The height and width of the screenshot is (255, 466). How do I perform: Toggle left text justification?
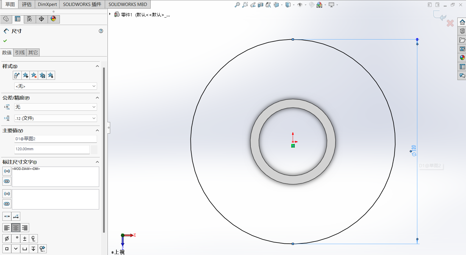pyautogui.click(x=7, y=228)
